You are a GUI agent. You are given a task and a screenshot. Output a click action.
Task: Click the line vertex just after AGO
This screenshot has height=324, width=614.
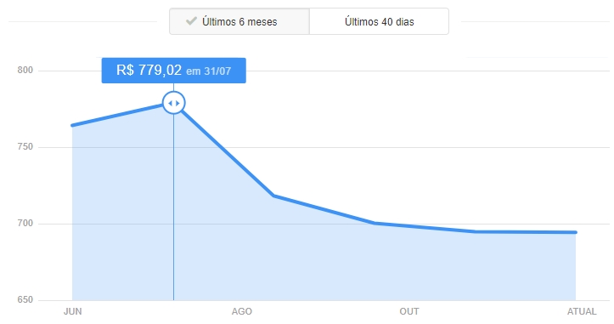pos(273,196)
